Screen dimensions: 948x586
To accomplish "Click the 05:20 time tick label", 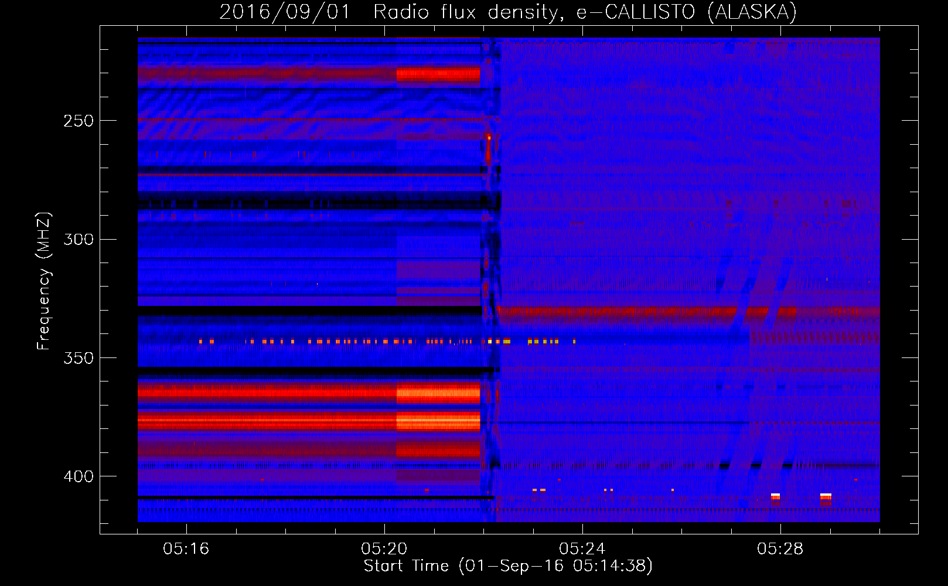I will [x=384, y=549].
